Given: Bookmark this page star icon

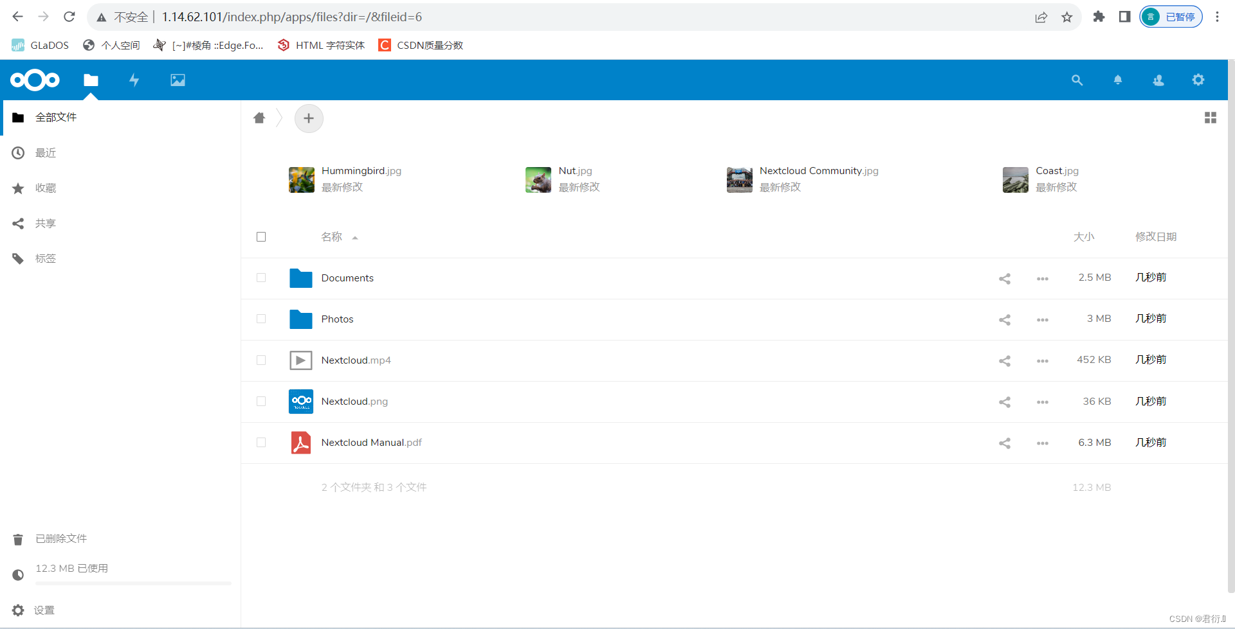Looking at the screenshot, I should (x=1067, y=17).
